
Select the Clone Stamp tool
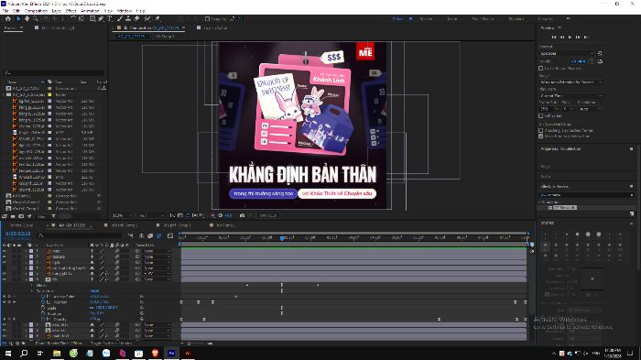point(128,19)
